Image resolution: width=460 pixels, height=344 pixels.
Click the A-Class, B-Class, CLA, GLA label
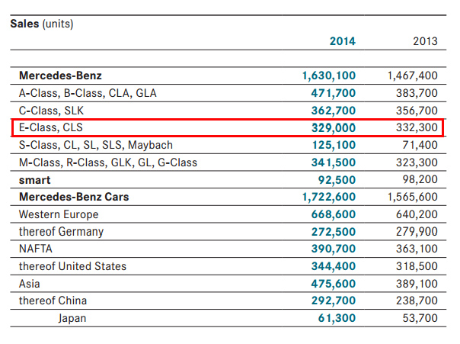pyautogui.click(x=87, y=93)
